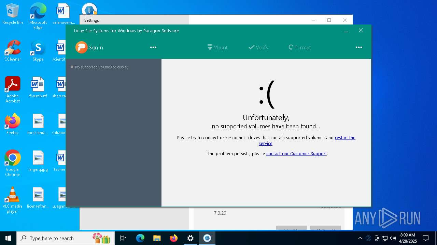Close the Linux File Systems window

[x=361, y=31]
